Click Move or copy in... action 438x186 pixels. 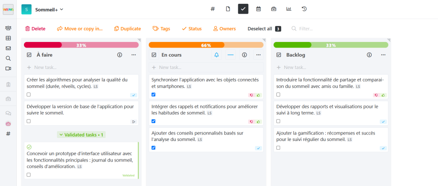pos(80,29)
